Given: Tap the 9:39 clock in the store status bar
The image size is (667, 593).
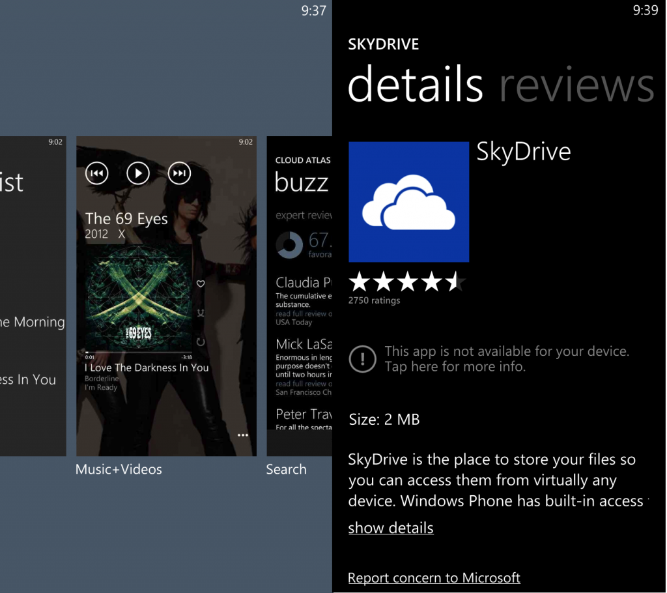Looking at the screenshot, I should pyautogui.click(x=646, y=10).
